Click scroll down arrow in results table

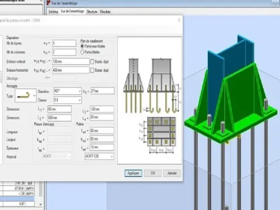(x=40, y=204)
